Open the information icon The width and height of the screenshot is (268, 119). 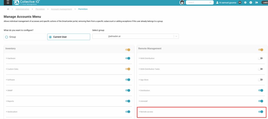click(251, 3)
